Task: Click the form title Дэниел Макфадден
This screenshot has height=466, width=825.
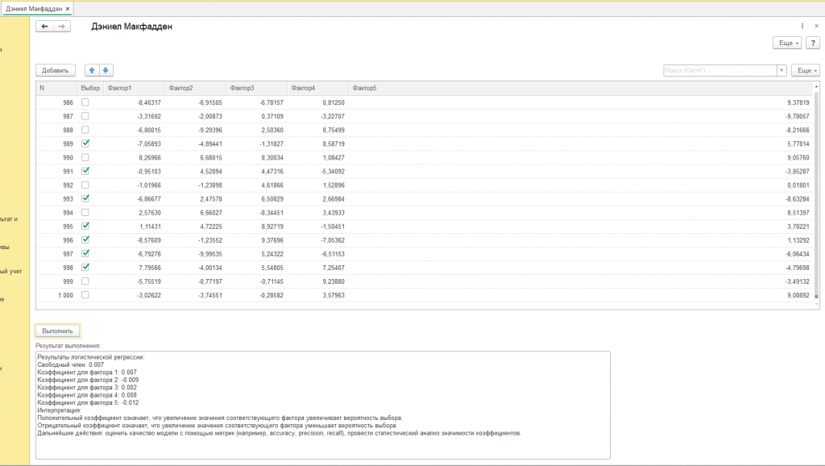Action: 131,27
